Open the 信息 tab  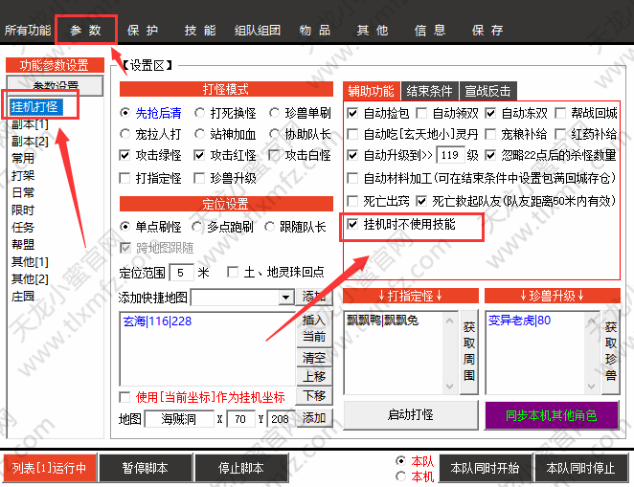pyautogui.click(x=430, y=30)
